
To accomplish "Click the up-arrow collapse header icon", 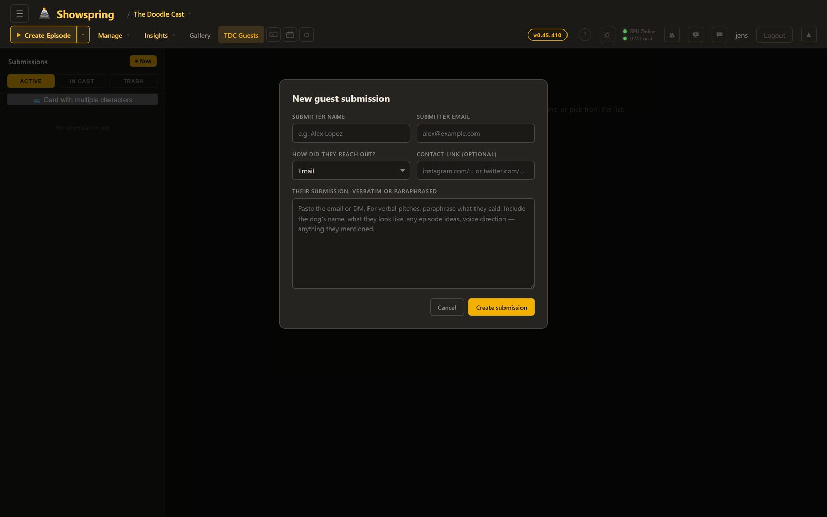I will [x=809, y=35].
